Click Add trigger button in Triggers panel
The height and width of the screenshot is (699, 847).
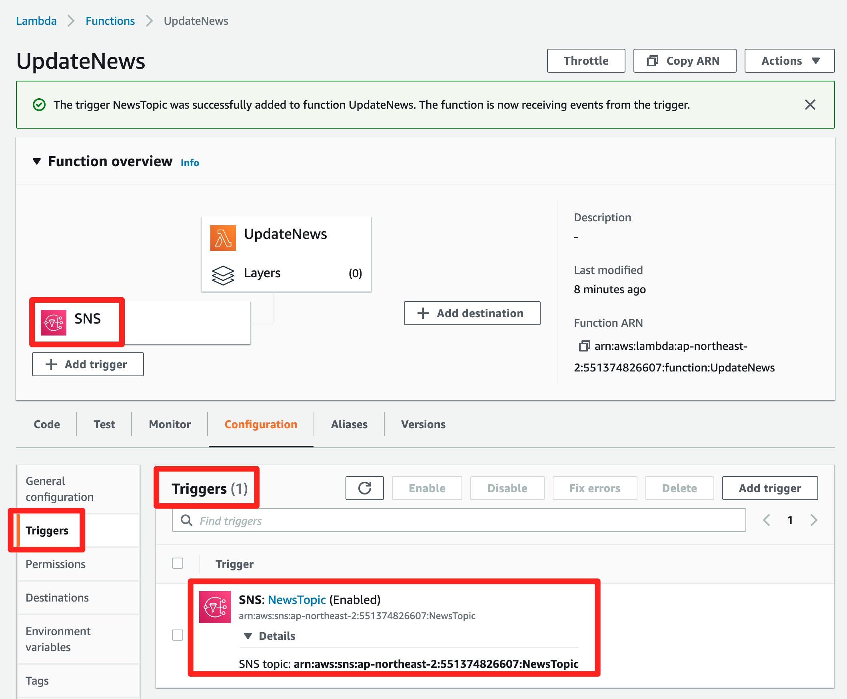tap(769, 488)
